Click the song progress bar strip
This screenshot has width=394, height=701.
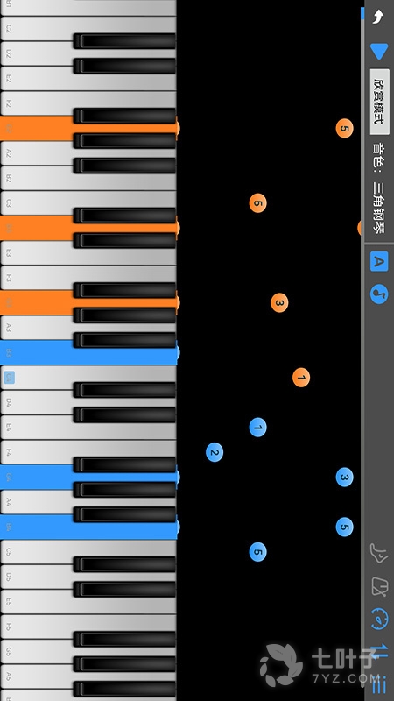[x=362, y=350]
